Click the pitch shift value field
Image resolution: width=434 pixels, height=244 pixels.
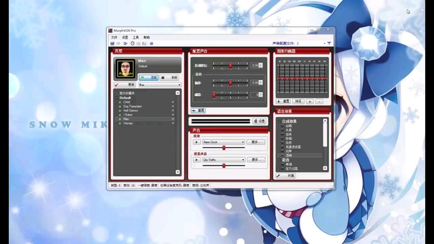255,65
